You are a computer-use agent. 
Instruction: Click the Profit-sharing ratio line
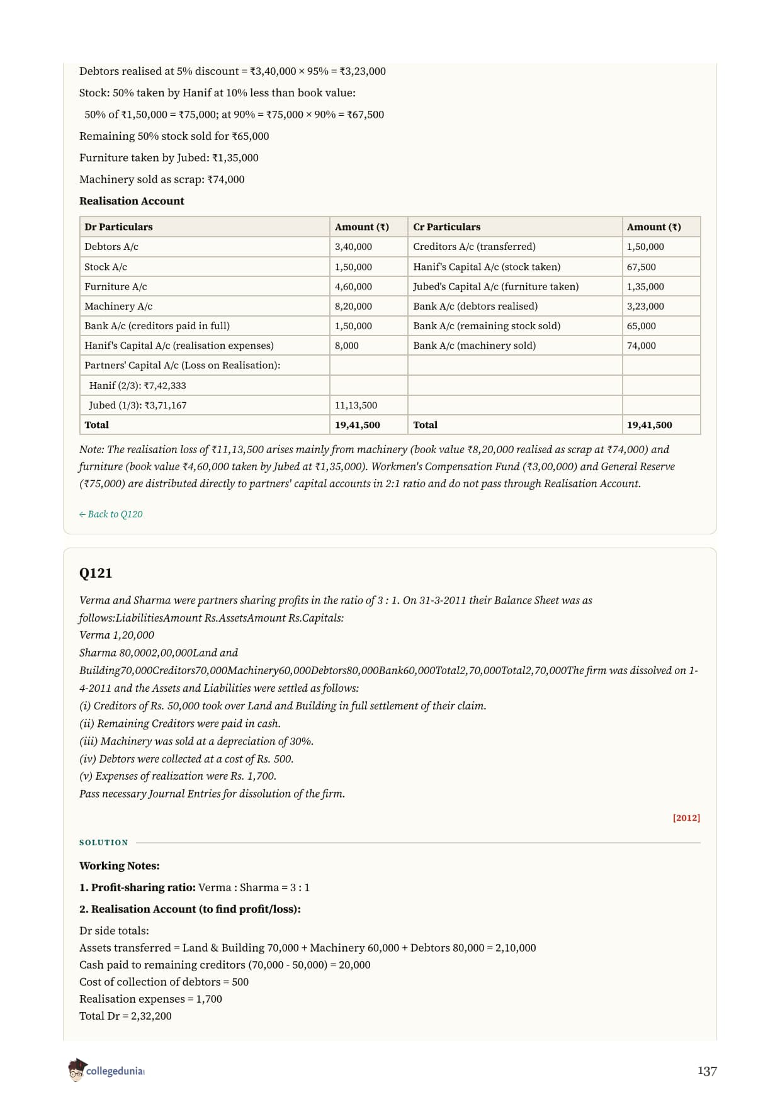(195, 887)
